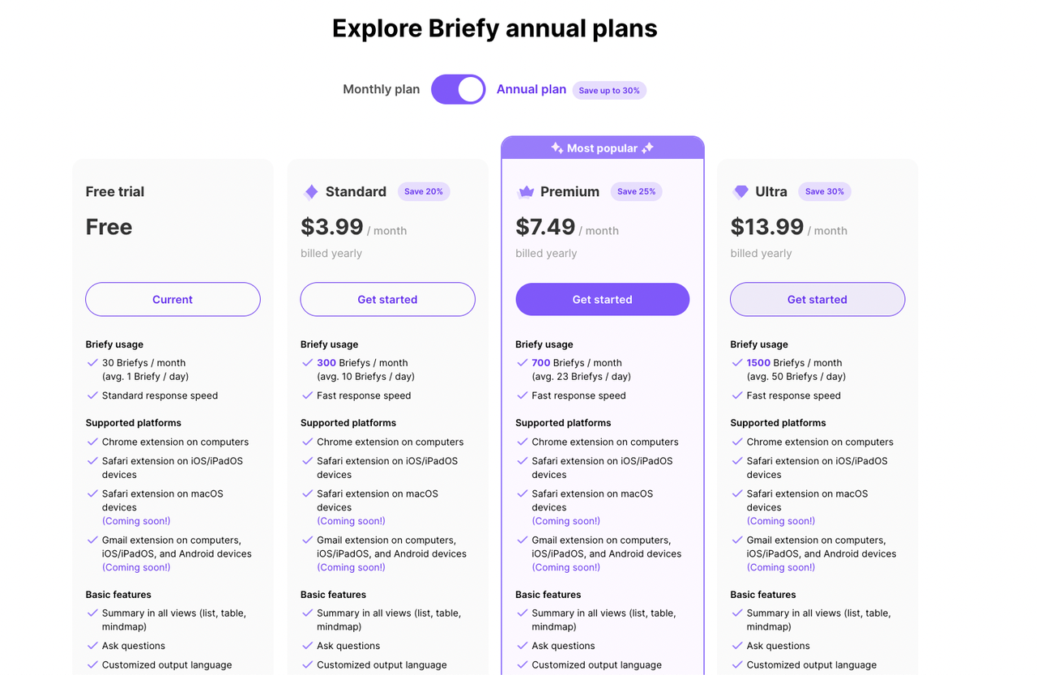The width and height of the screenshot is (1037, 675).
Task: Click the Ultra plan gem icon
Action: [740, 192]
